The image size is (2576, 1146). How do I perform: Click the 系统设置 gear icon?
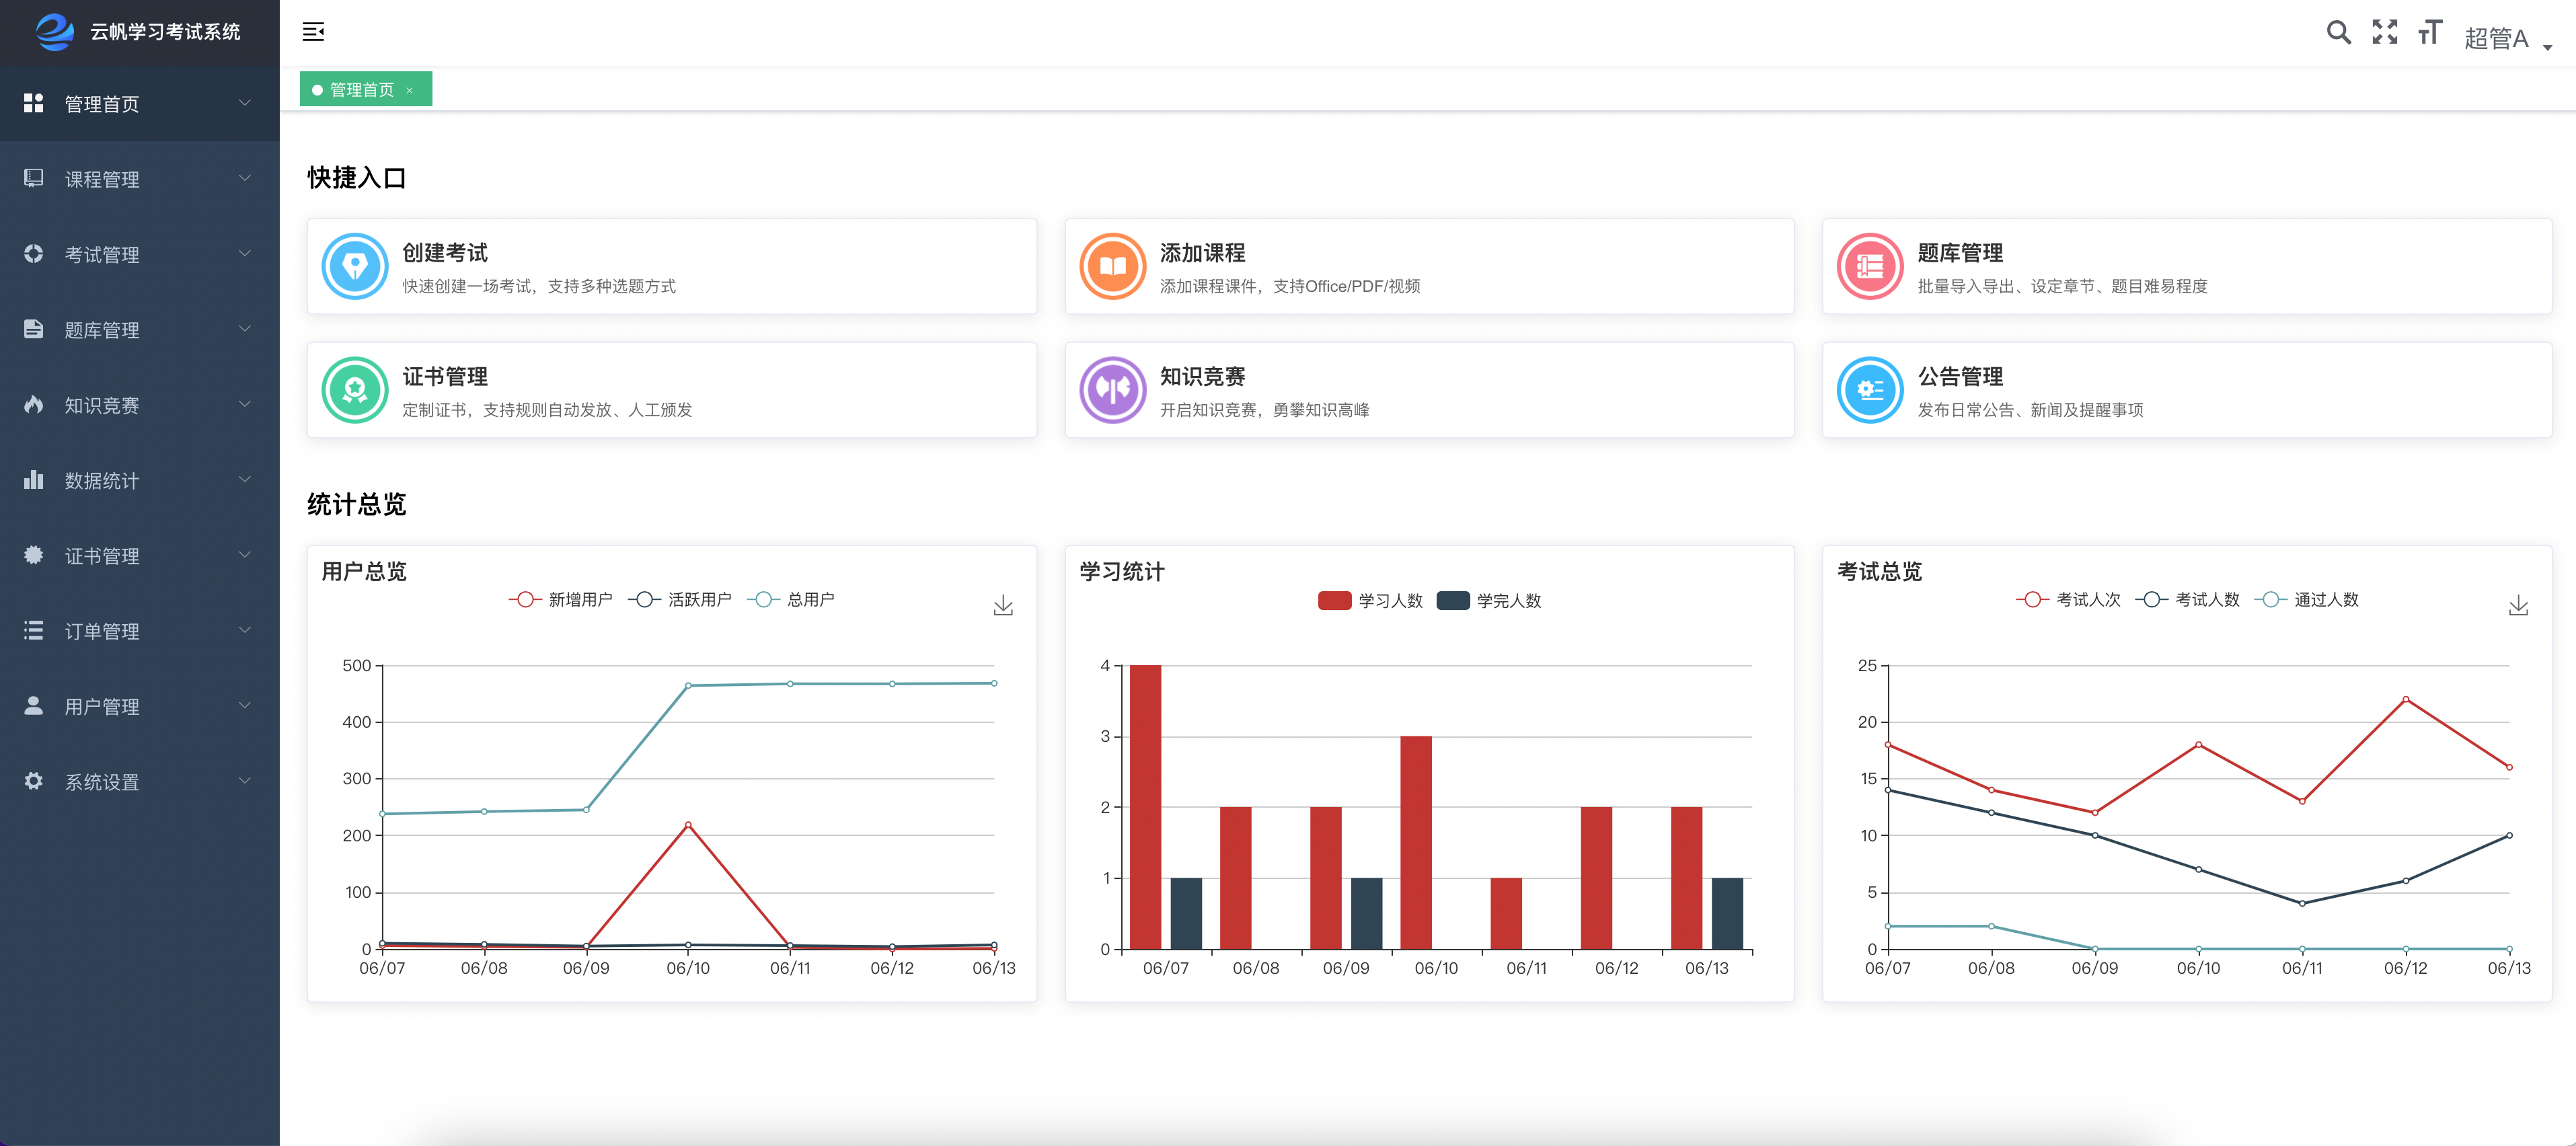[x=34, y=781]
